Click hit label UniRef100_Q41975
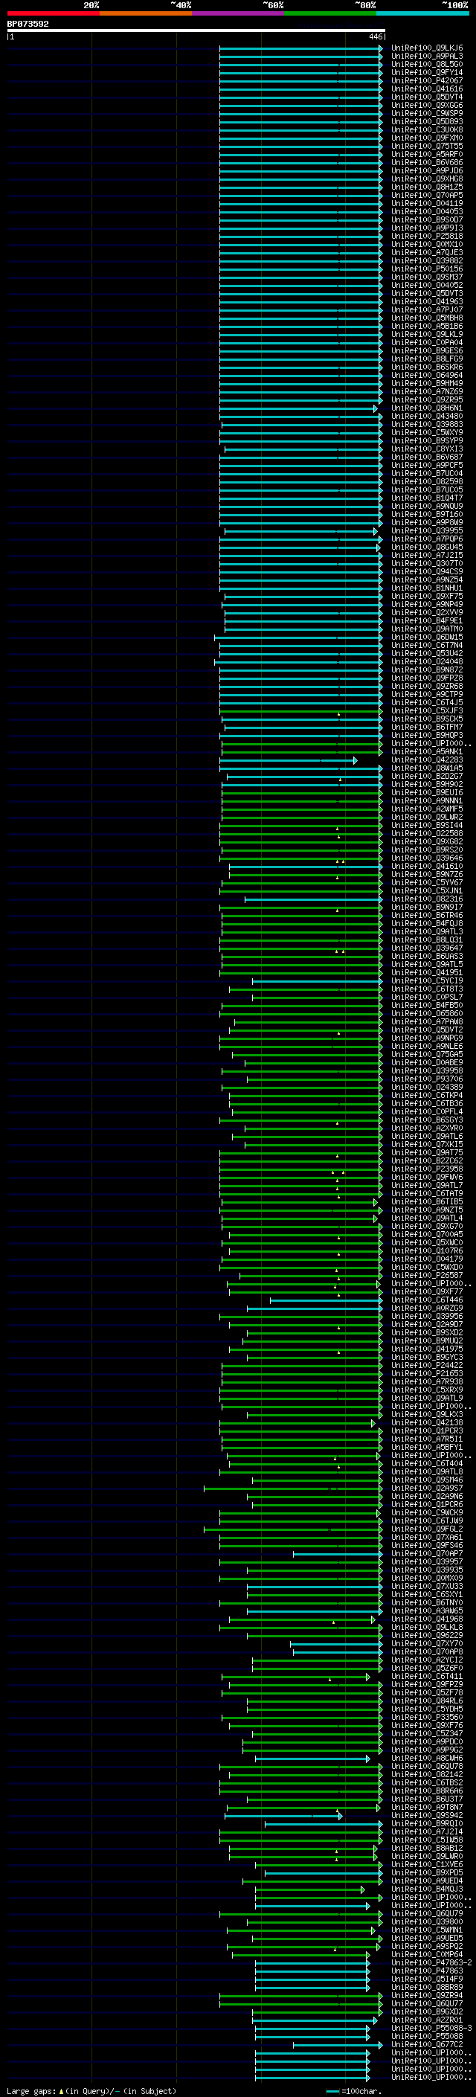The image size is (476, 2097). [x=427, y=1349]
